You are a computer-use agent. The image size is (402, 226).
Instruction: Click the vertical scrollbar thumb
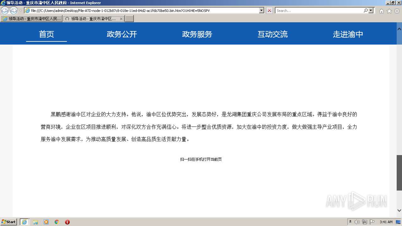pyautogui.click(x=399, y=173)
